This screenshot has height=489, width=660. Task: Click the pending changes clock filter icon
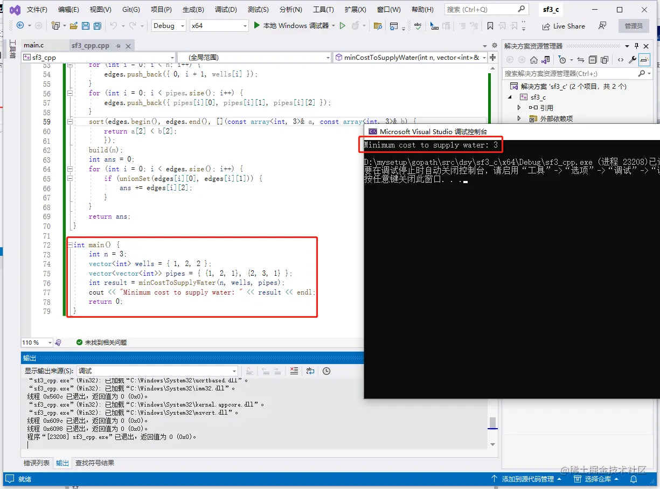(562, 60)
